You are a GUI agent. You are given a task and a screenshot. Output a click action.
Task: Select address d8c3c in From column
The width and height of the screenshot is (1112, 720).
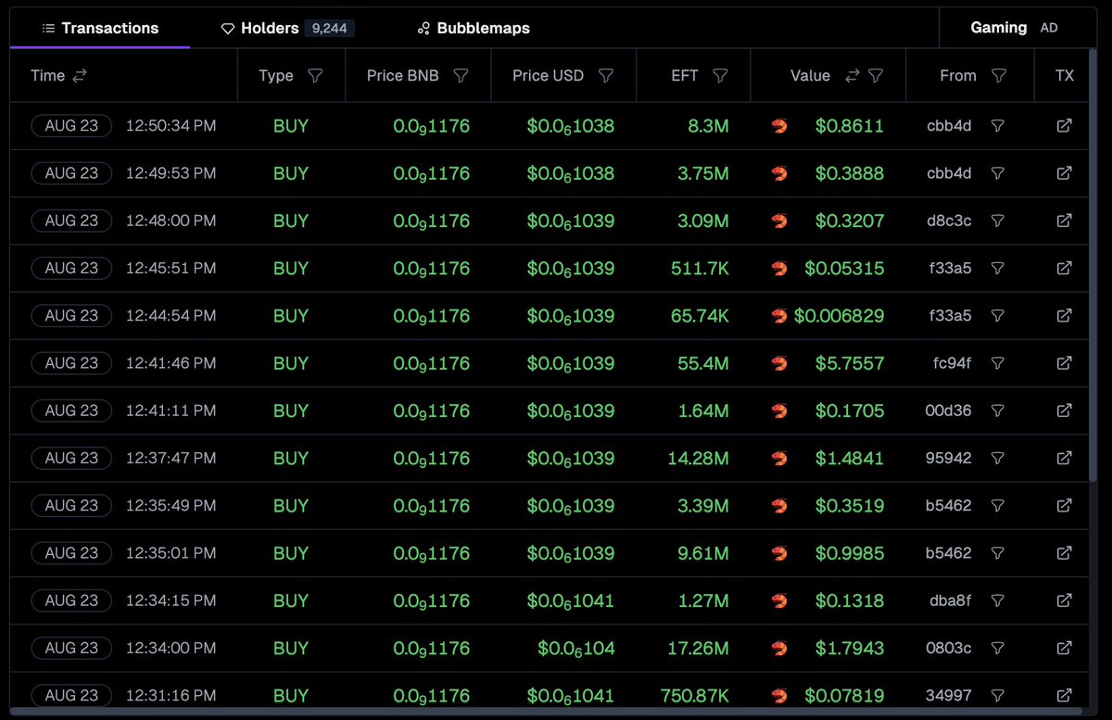949,221
